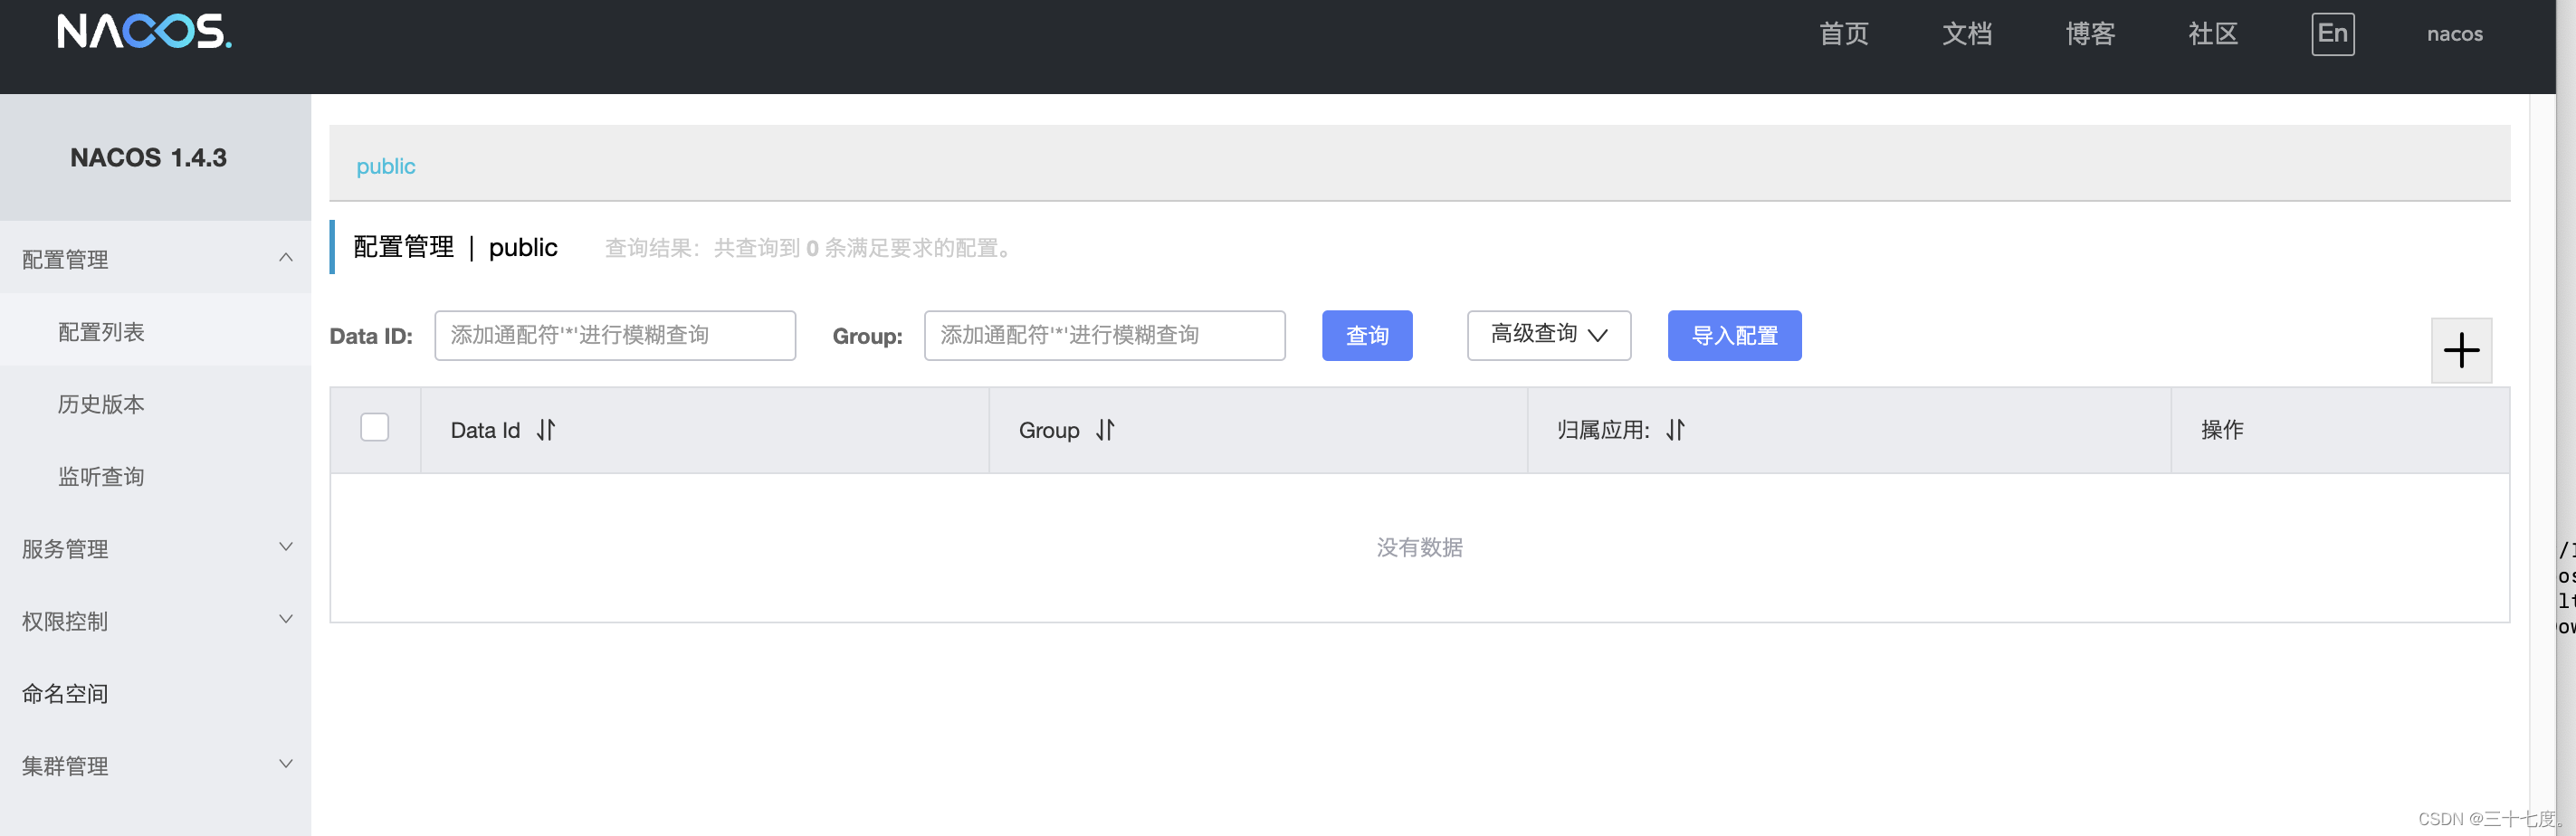Toggle the select-all checkbox in table header
The image size is (2576, 836).
[375, 428]
